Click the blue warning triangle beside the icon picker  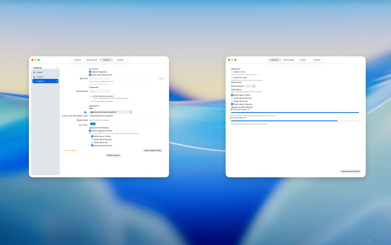point(86,112)
